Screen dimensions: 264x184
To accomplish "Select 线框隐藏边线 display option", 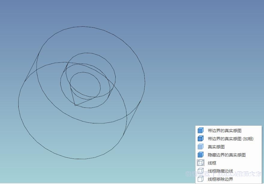I will point(220,171).
